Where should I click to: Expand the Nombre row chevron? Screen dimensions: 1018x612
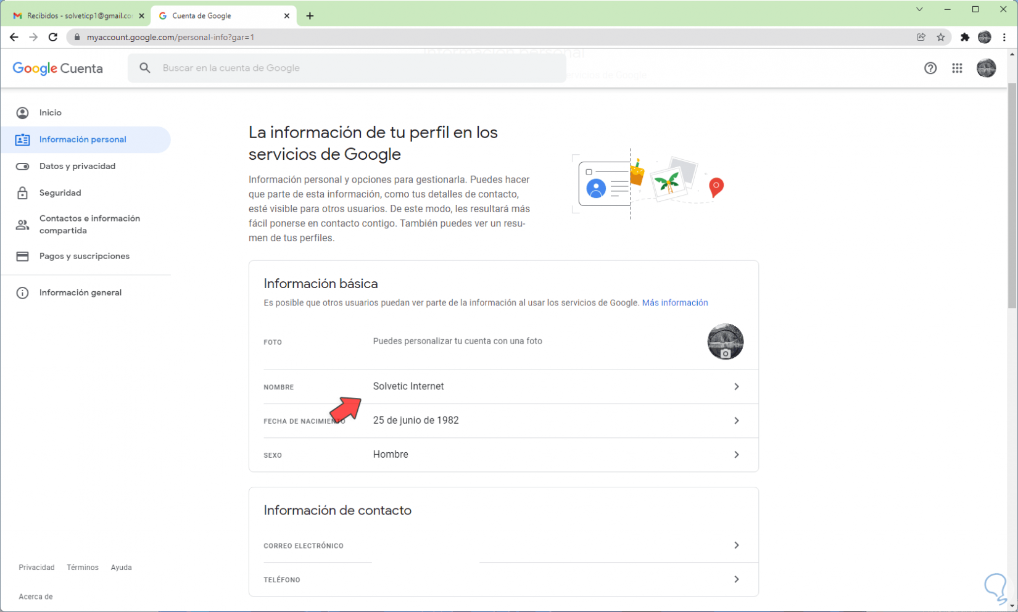click(736, 387)
